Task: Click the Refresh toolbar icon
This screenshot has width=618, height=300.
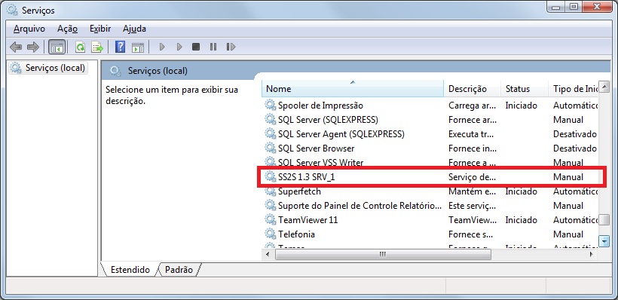Action: point(81,47)
